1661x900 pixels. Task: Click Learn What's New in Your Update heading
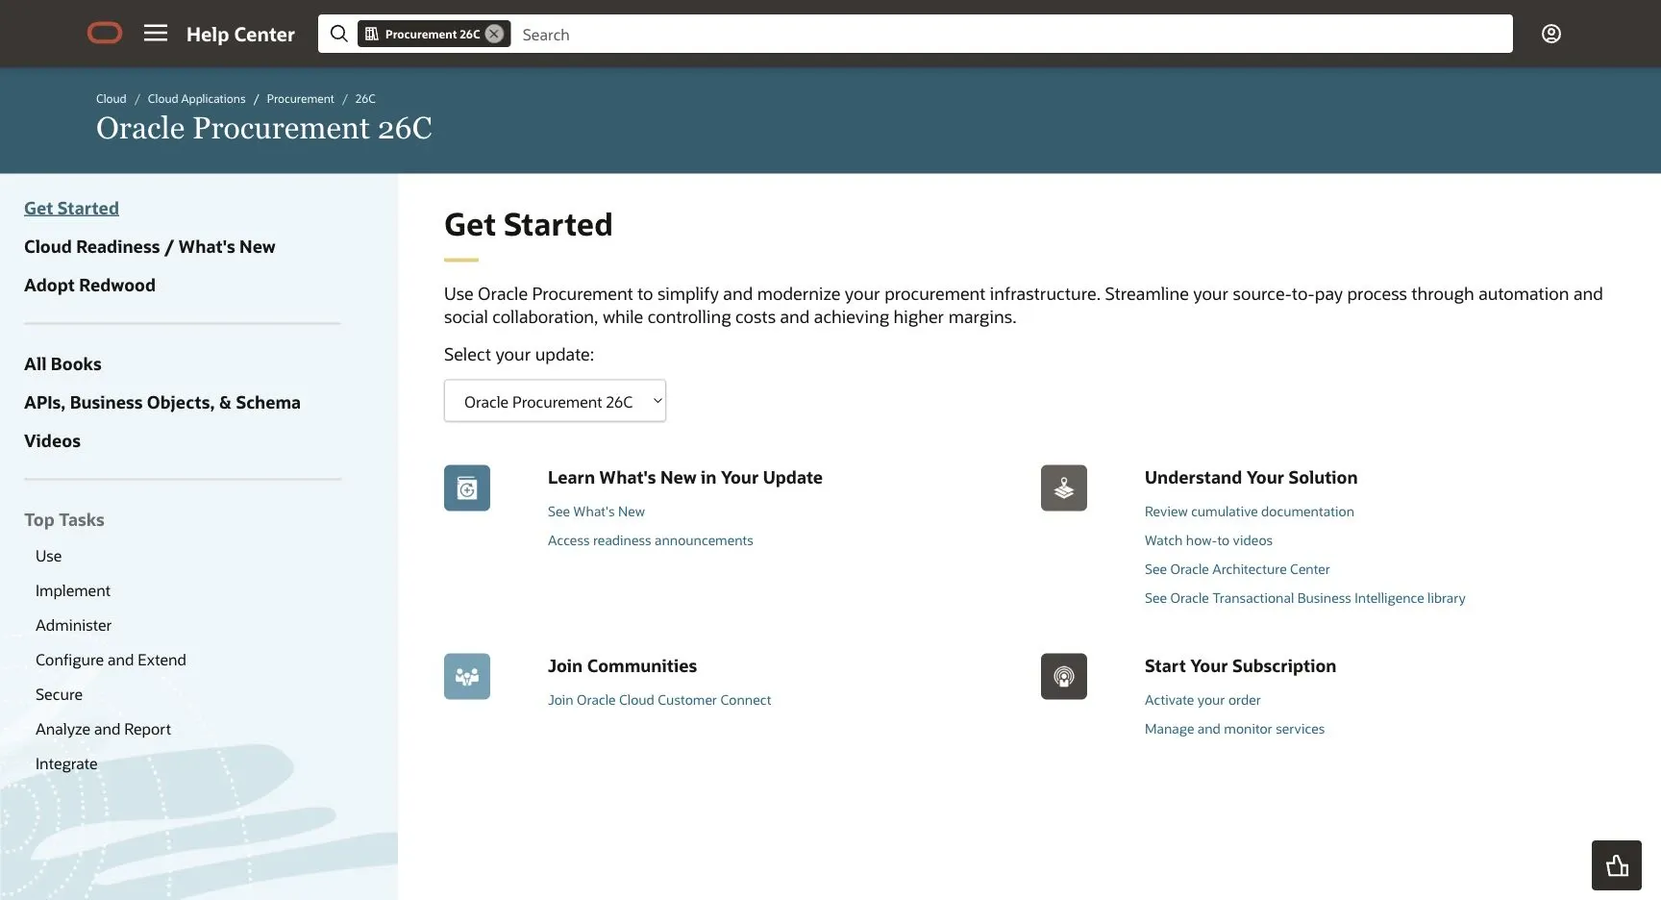click(x=684, y=478)
